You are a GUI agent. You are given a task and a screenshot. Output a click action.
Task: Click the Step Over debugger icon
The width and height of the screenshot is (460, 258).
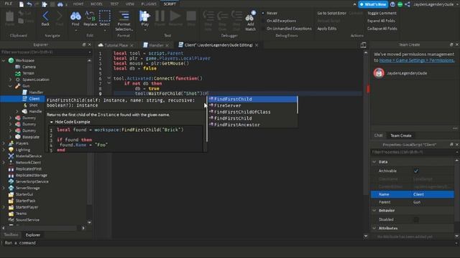point(223,16)
